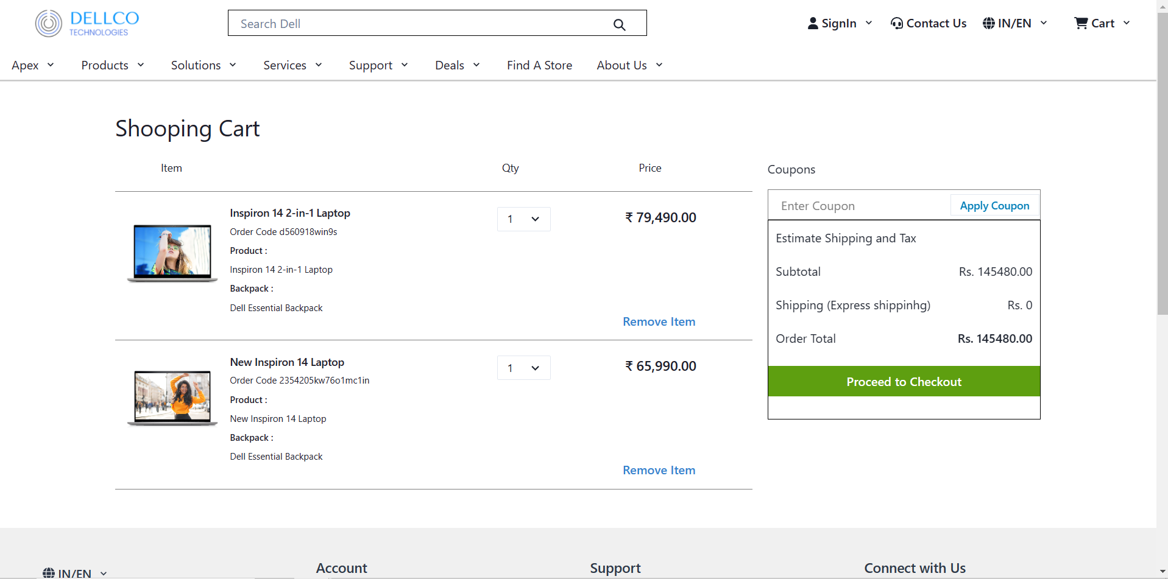Click the Contact Us headset icon
Screen dimensions: 1168x579
pyautogui.click(x=897, y=23)
